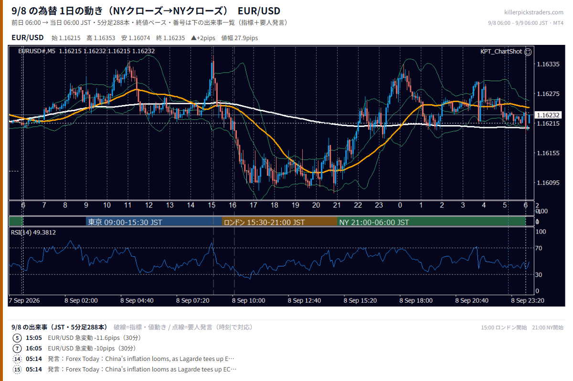Click the 9/8 06:00 – 9/9 06:00 JST・MT4 caption

coord(526,23)
